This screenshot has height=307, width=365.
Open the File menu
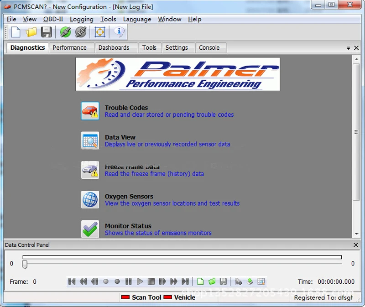11,19
